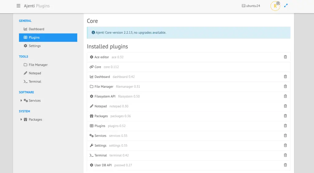Image resolution: width=314 pixels, height=173 pixels.
Task: Expand the Services sidebar tree arrow
Action: (x=21, y=100)
